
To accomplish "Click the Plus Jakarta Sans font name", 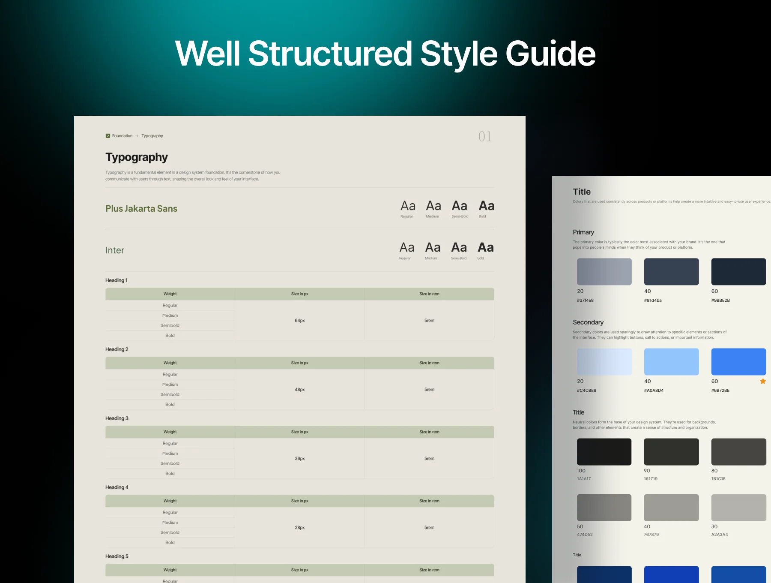I will pyautogui.click(x=141, y=209).
